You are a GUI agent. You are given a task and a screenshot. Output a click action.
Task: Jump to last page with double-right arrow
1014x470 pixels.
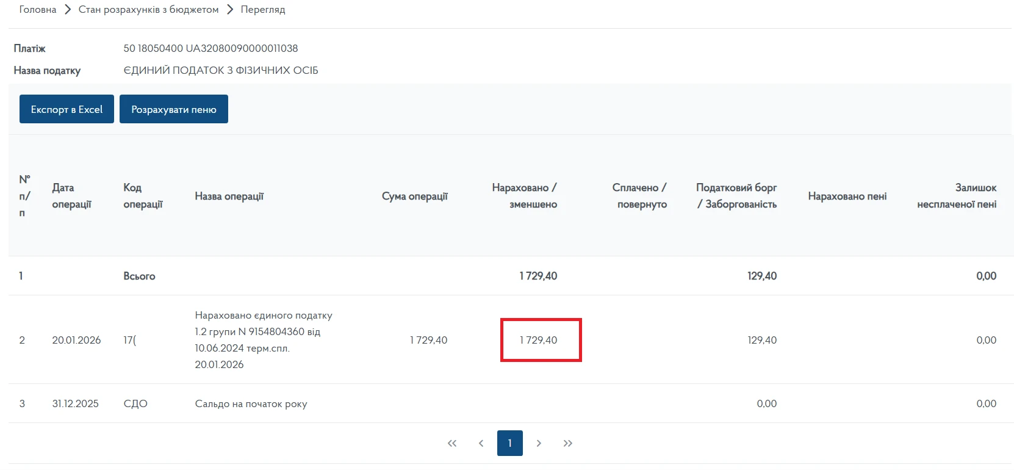(x=568, y=443)
